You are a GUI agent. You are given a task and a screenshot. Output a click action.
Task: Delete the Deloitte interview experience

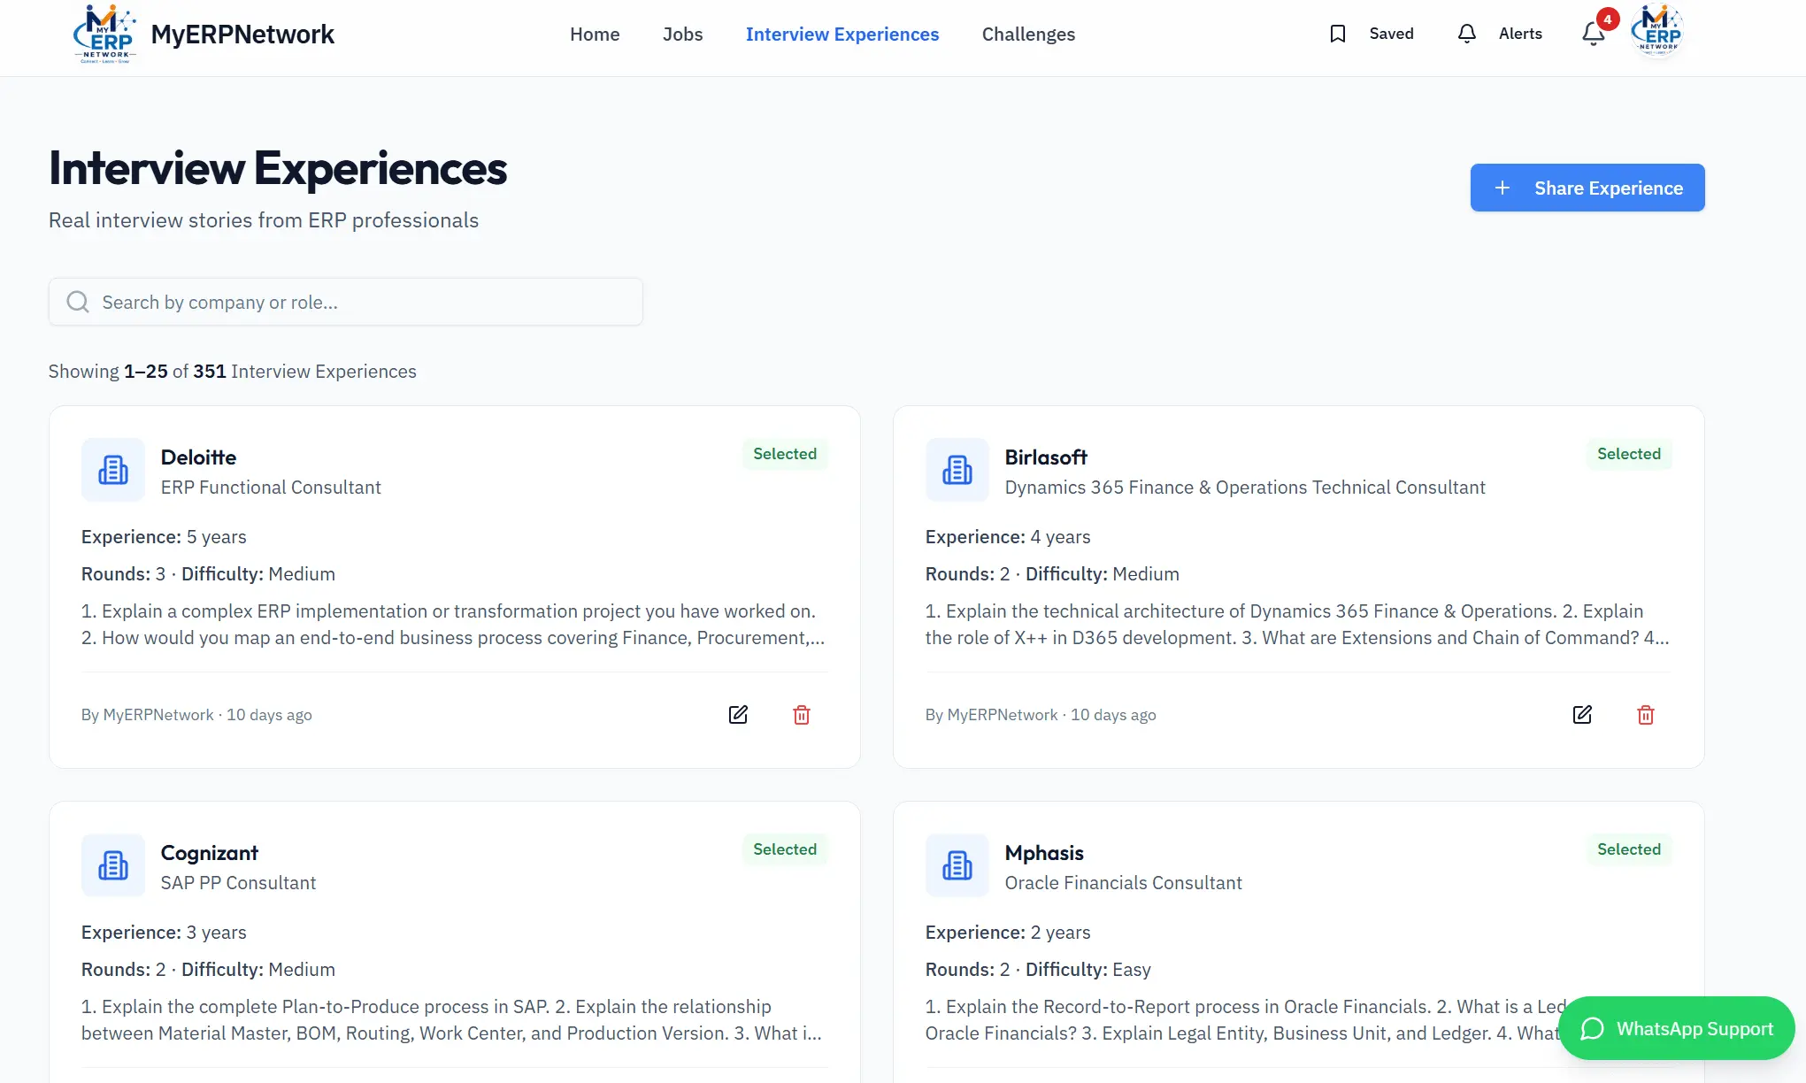pyautogui.click(x=802, y=715)
